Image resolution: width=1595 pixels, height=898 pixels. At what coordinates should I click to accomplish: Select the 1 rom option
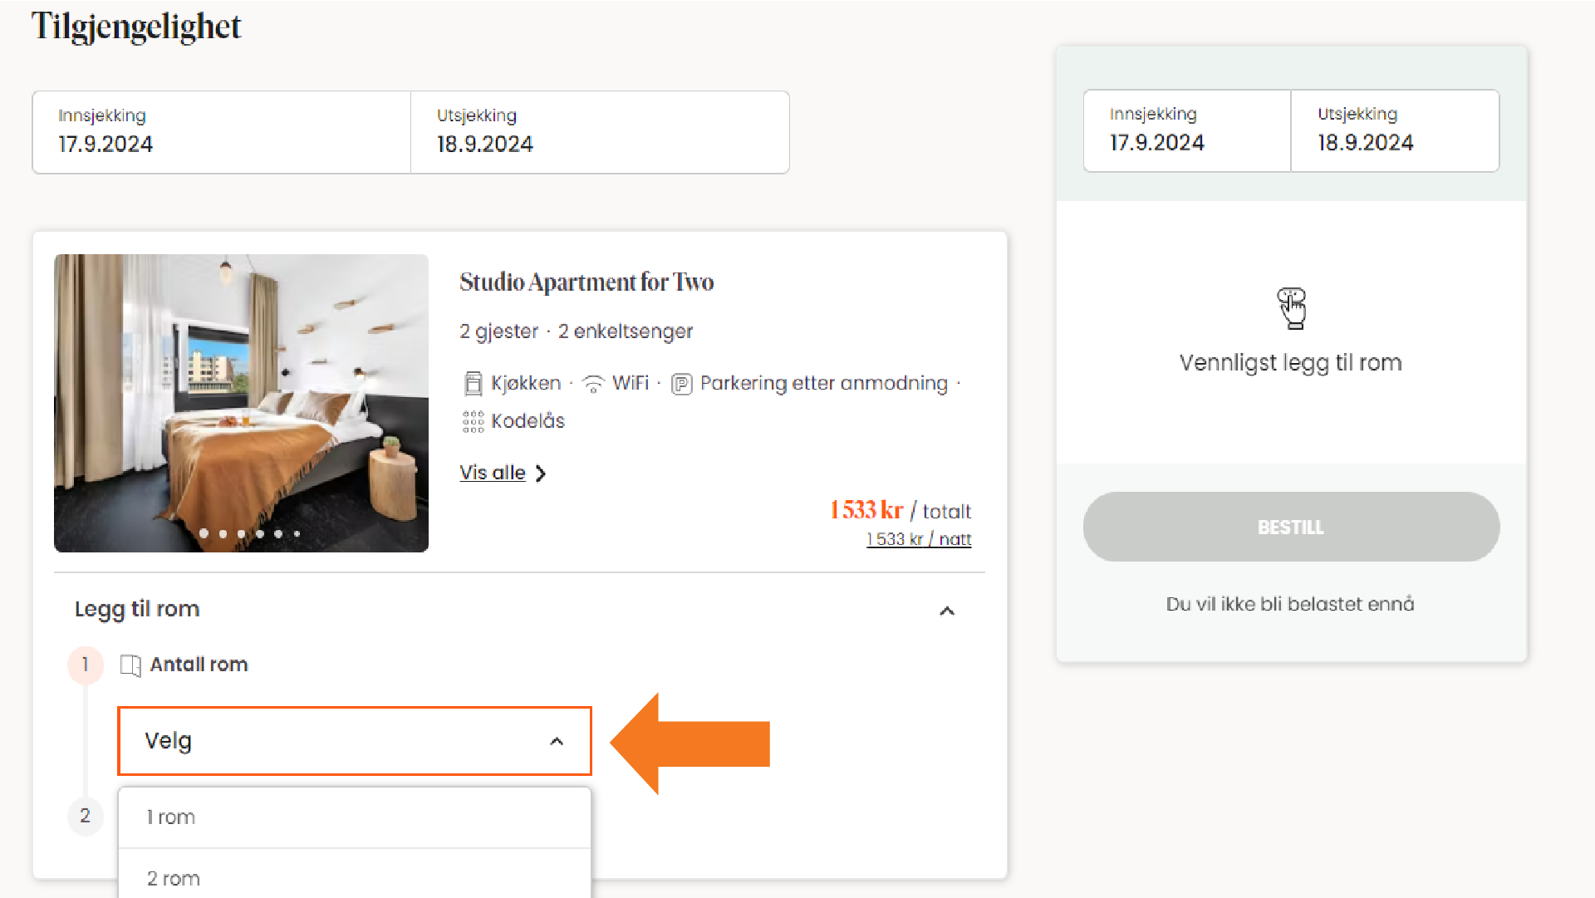coord(355,817)
